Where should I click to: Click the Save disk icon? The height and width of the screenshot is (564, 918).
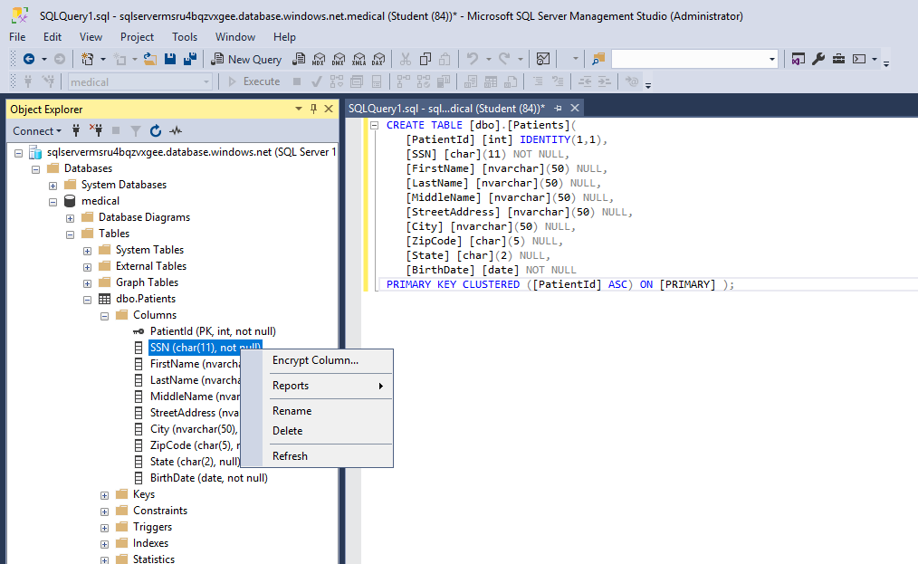point(170,59)
